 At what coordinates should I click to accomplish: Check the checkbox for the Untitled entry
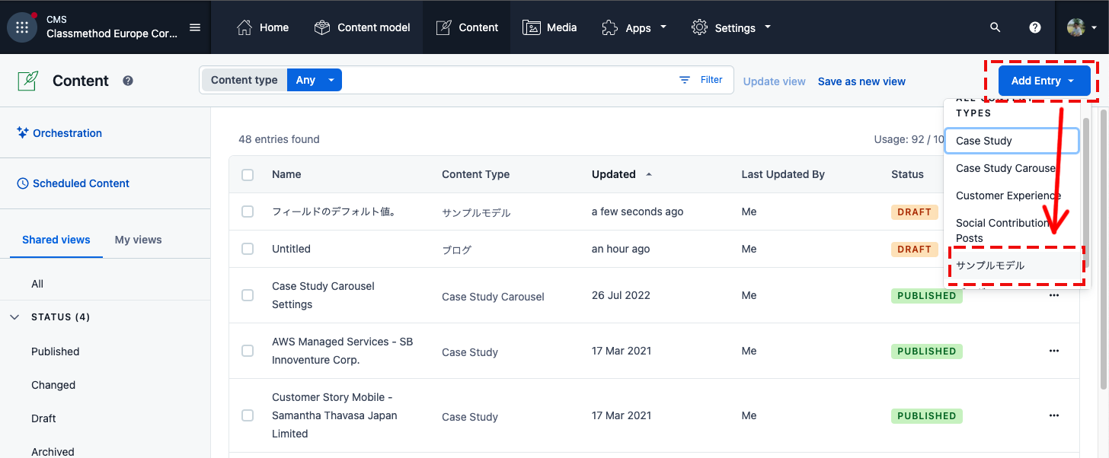click(248, 249)
